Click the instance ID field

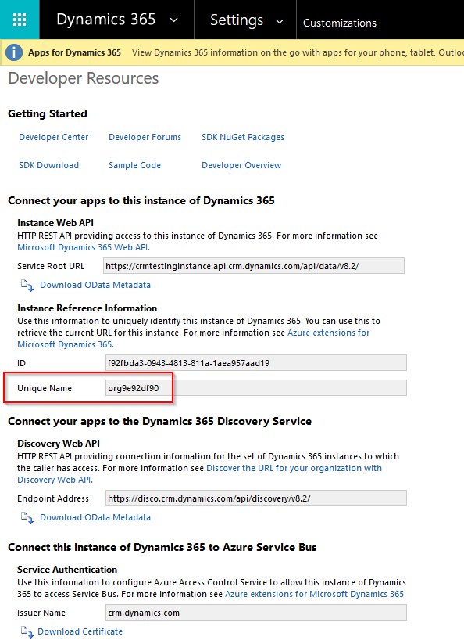[256, 362]
